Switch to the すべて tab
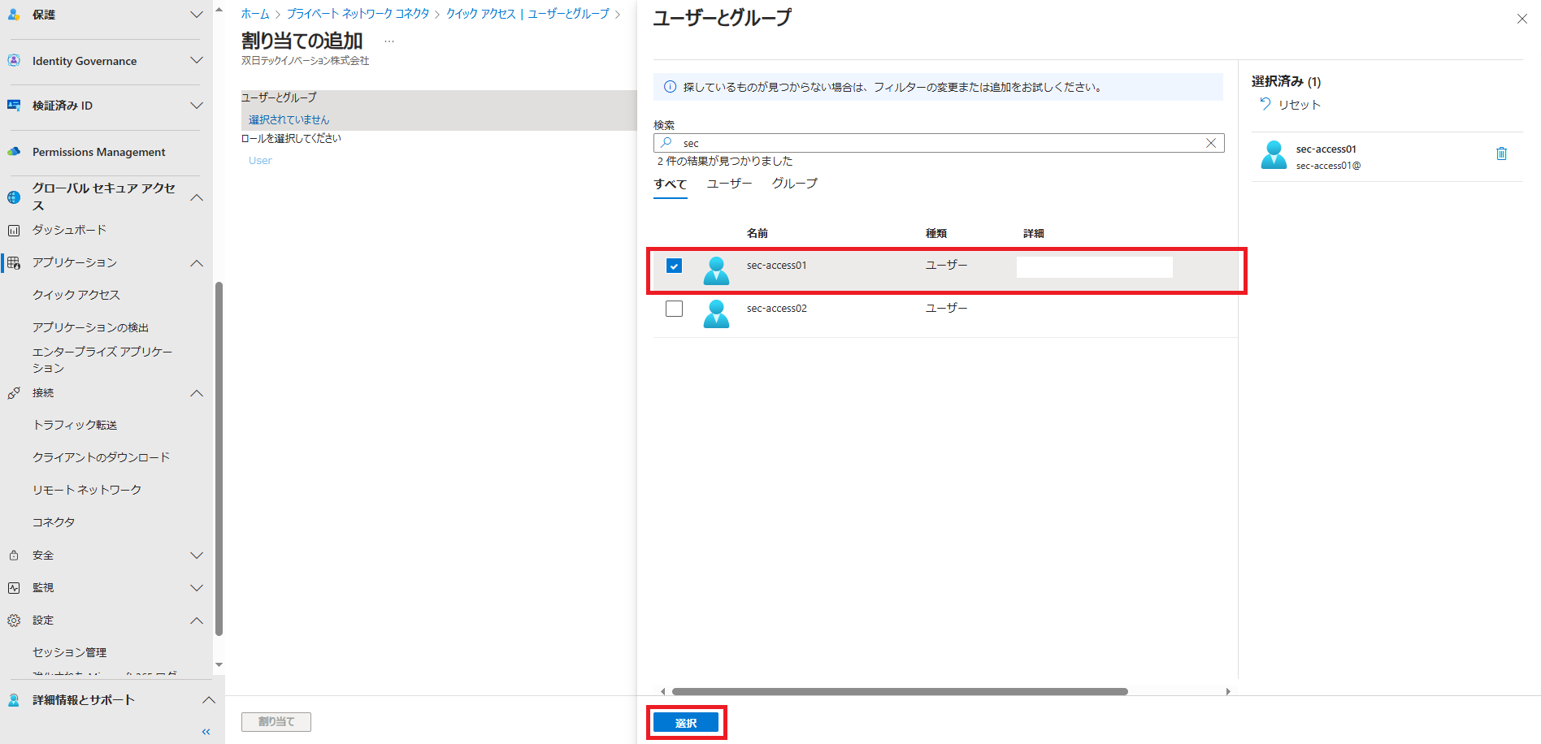This screenshot has height=744, width=1541. [x=671, y=184]
